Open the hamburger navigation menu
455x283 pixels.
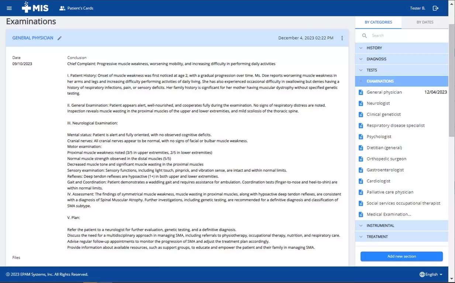coord(9,8)
